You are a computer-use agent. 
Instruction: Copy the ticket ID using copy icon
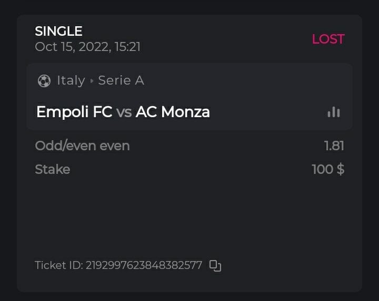pos(215,265)
